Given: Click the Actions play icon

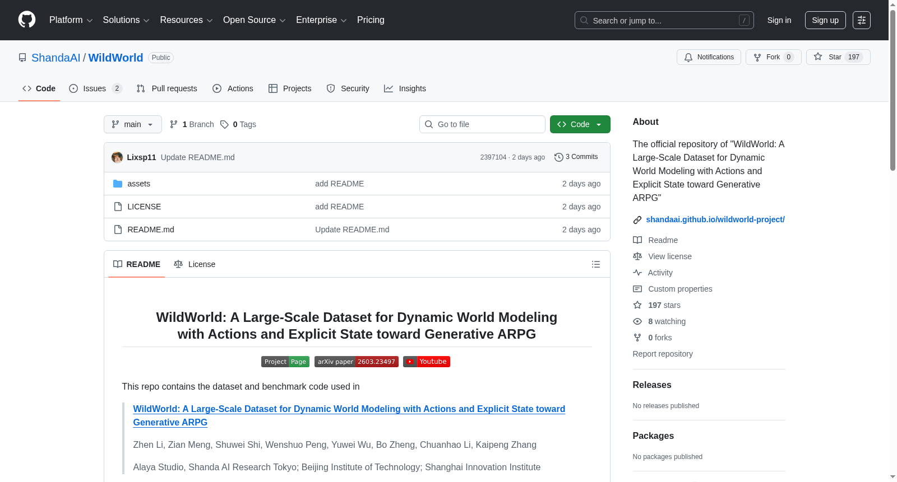Looking at the screenshot, I should [x=217, y=88].
